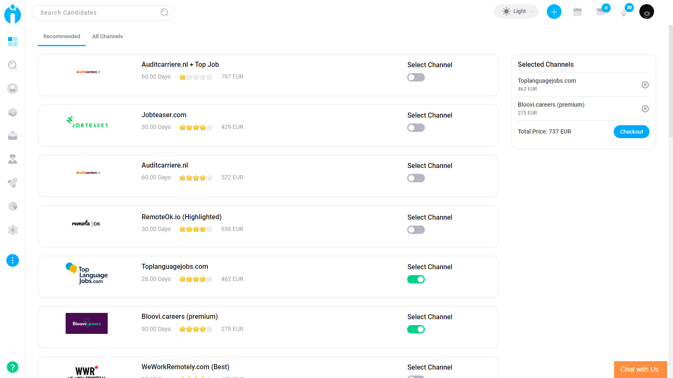The height and width of the screenshot is (378, 673).
Task: Click the page vertical scrollbar
Action: click(670, 82)
